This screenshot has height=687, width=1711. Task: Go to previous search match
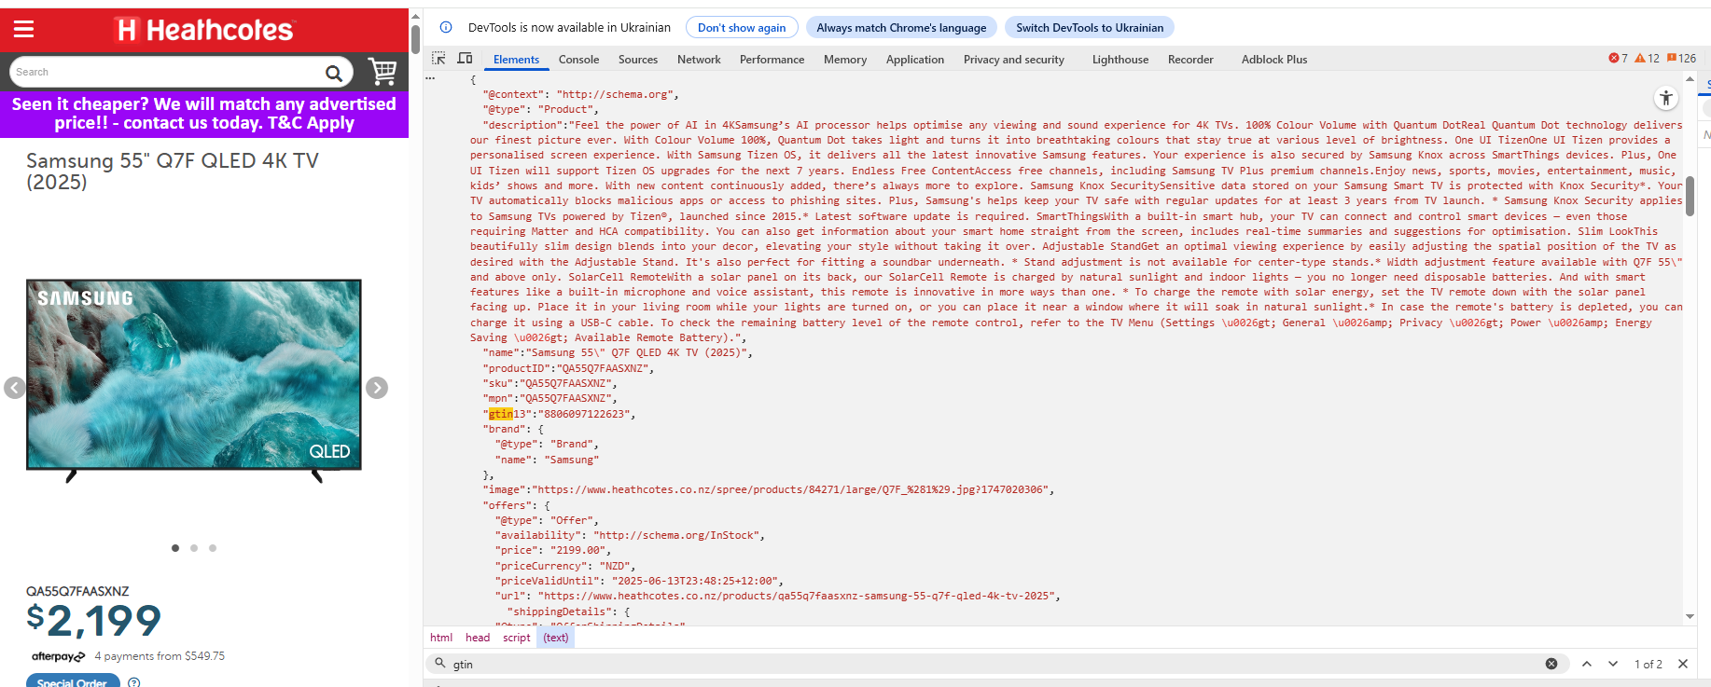click(1587, 664)
